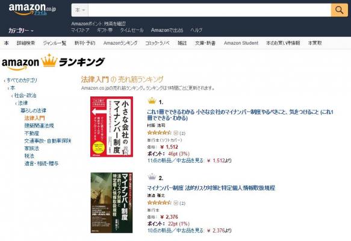Select 不動産 in the left category tree

pyautogui.click(x=32, y=134)
